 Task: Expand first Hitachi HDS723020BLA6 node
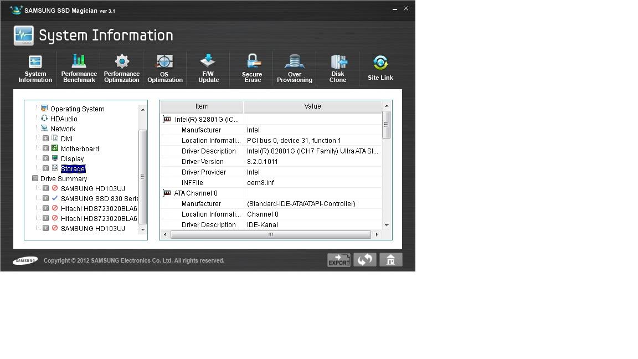click(x=45, y=208)
